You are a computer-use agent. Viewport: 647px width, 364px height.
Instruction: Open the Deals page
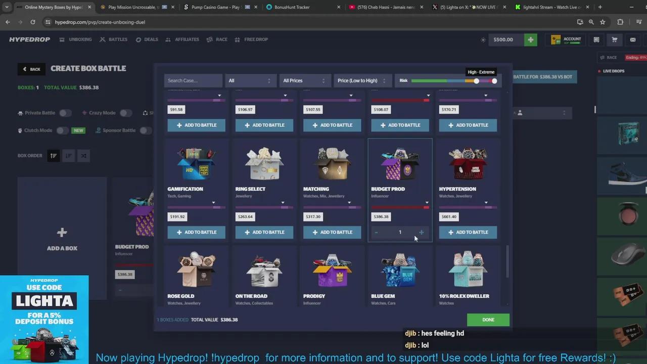point(147,39)
